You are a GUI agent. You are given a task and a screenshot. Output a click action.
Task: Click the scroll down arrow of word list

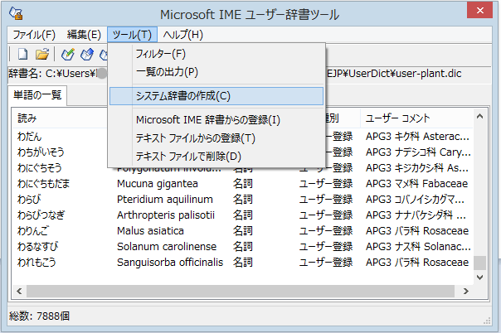click(x=479, y=277)
